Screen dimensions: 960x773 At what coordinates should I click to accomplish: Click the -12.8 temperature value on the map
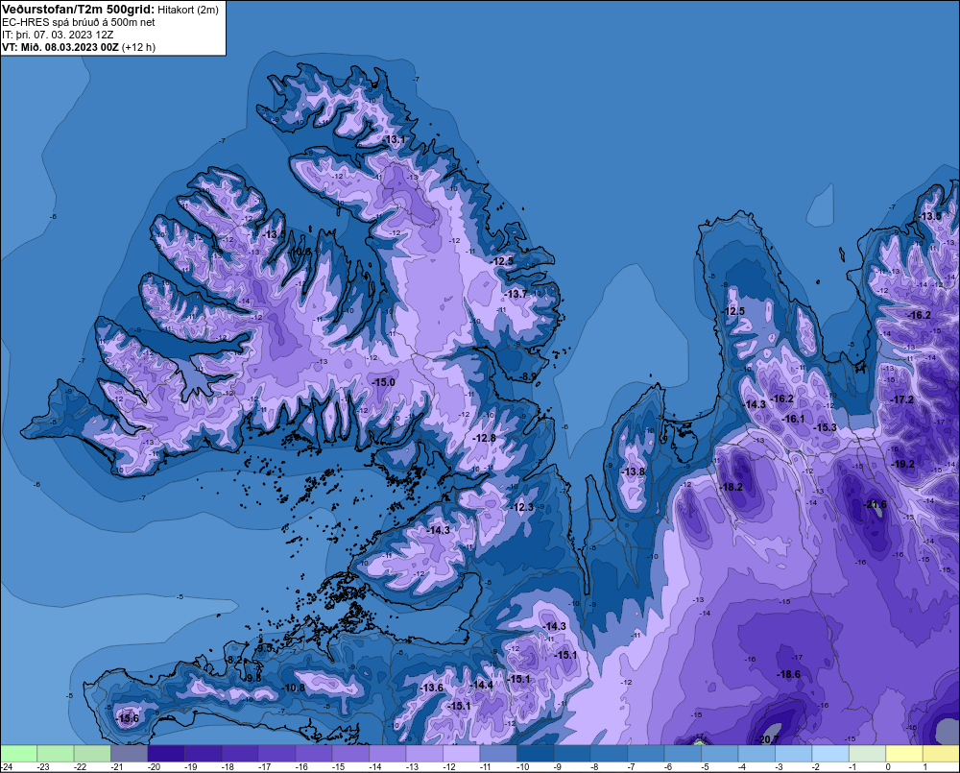click(x=484, y=438)
